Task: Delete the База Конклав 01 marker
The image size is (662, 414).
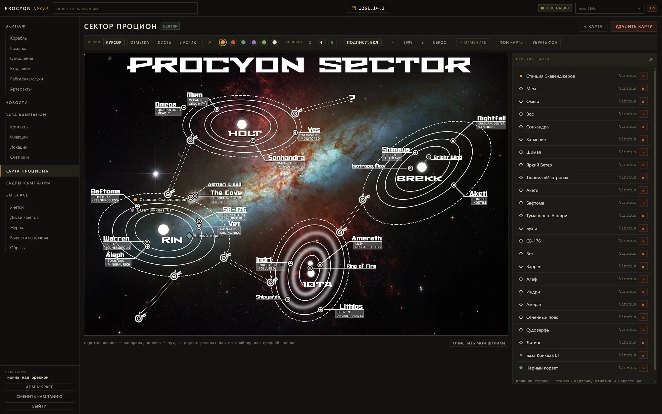Action: (643, 355)
